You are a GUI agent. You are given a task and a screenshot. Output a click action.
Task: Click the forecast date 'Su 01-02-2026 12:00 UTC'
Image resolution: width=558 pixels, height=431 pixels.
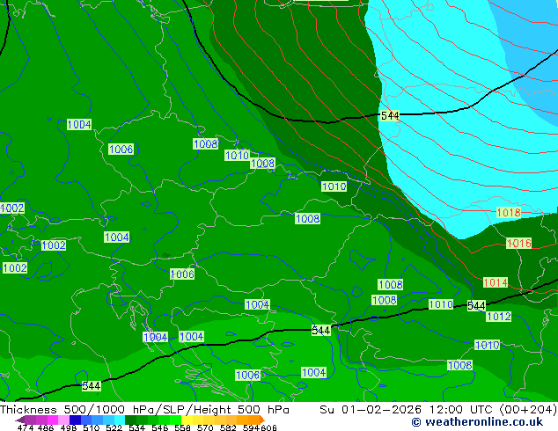[407, 409]
